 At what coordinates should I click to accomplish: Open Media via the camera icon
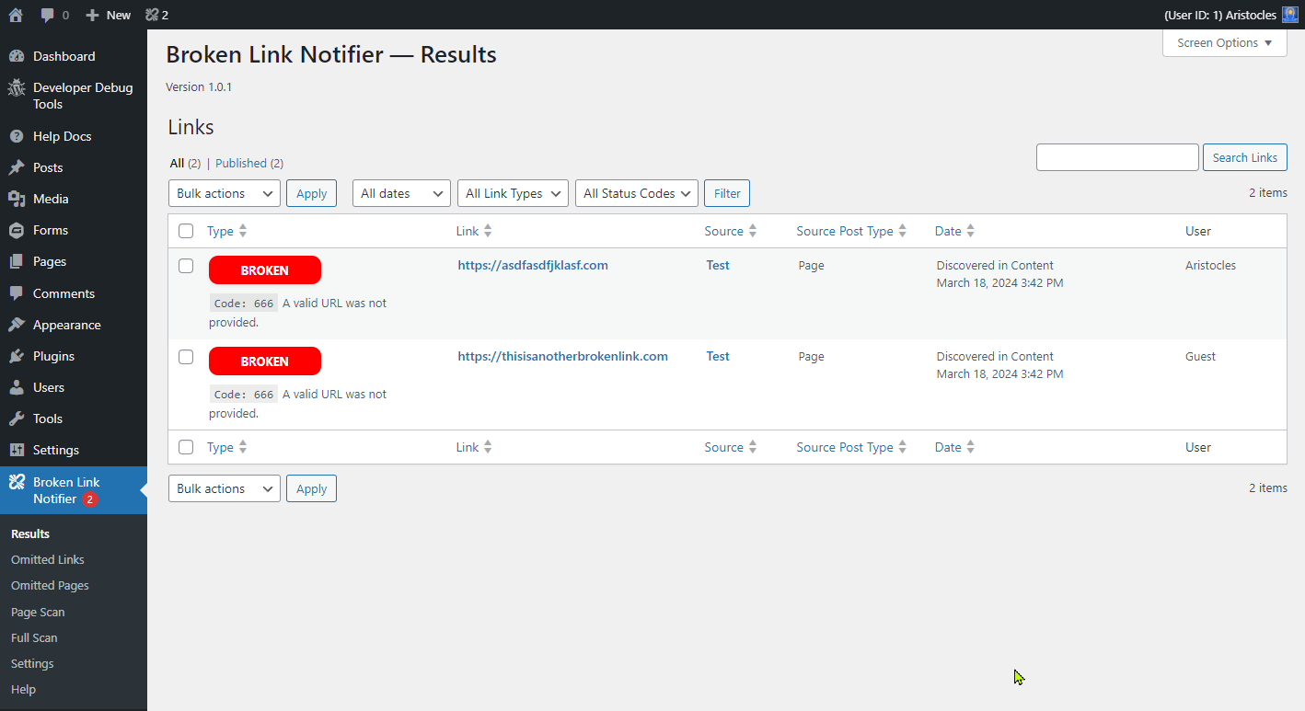[19, 198]
